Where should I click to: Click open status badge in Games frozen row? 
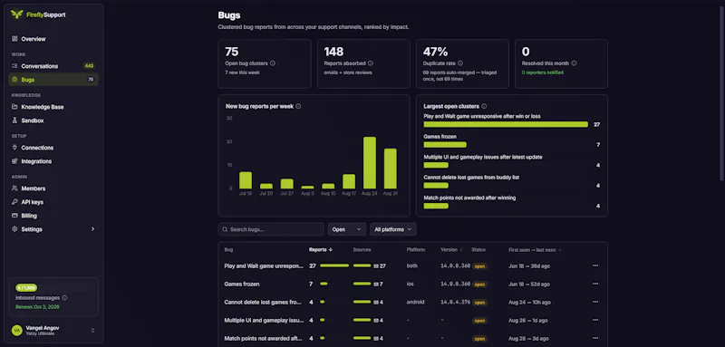479,284
